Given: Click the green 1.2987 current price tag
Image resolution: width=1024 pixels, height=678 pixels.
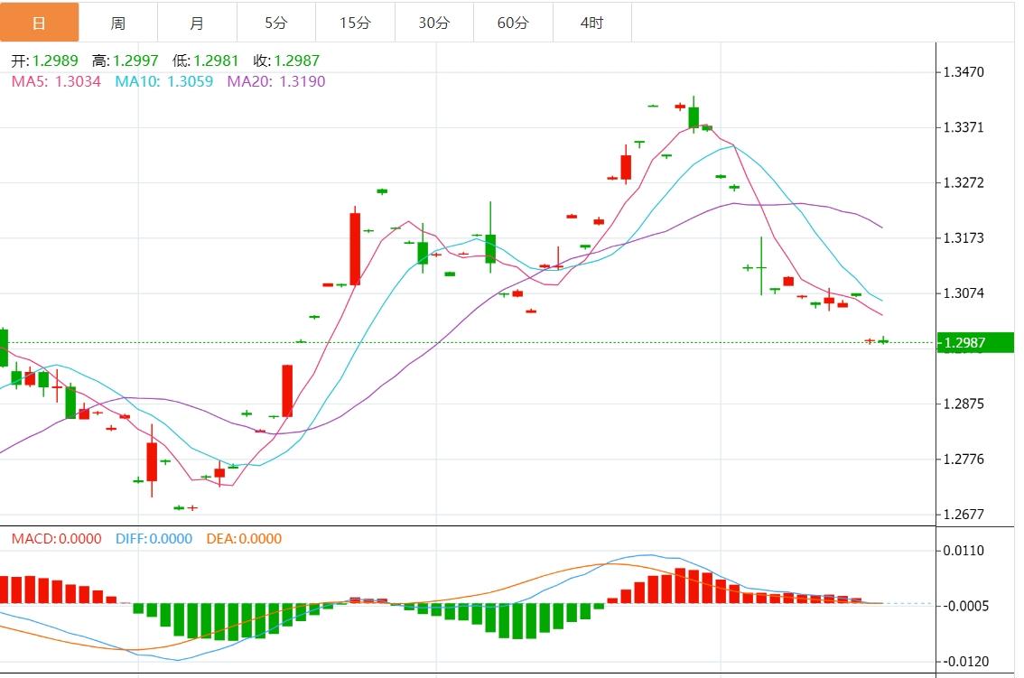Looking at the screenshot, I should pos(975,343).
